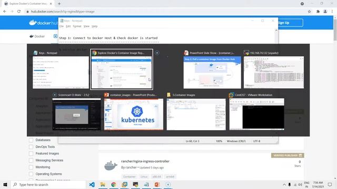The width and height of the screenshot is (337, 189).
Task: Open PowerPoint from the taskbar
Action: coord(157,184)
